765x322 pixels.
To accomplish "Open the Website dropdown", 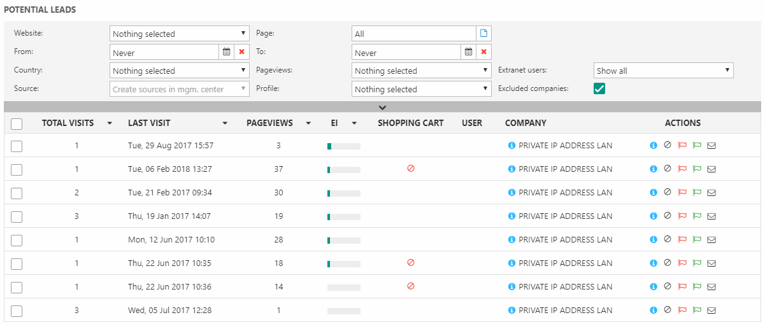I will click(x=179, y=34).
